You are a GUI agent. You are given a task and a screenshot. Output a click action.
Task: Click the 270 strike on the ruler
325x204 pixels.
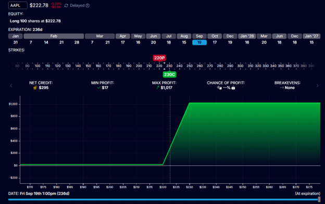210,66
